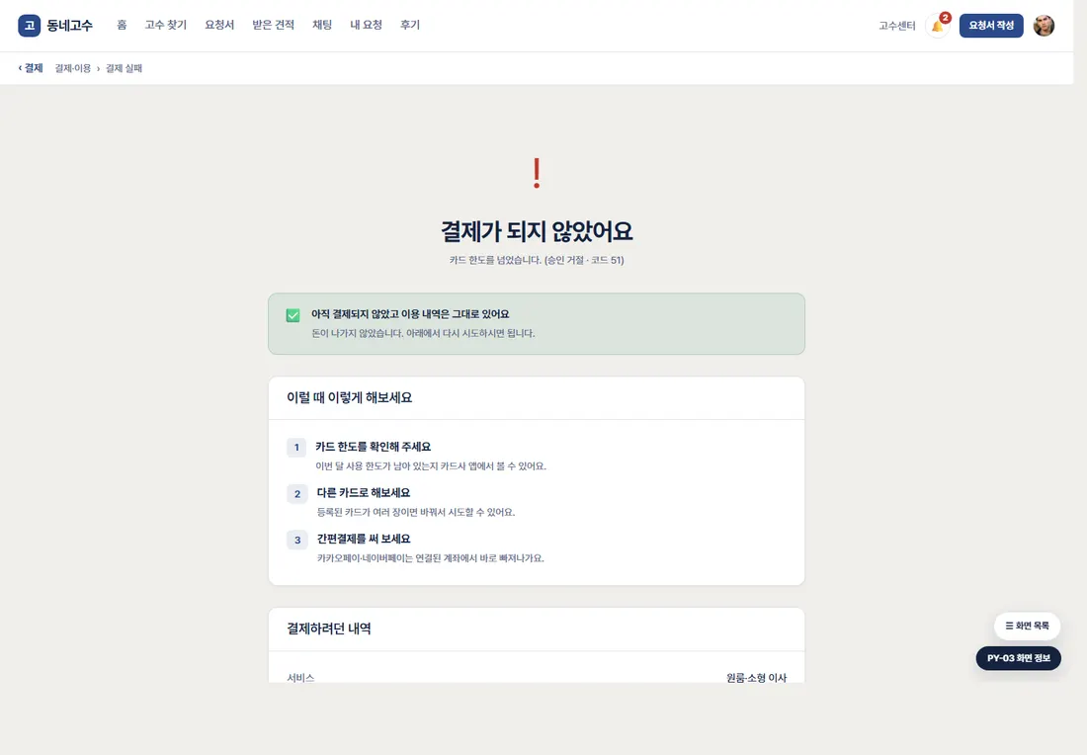Open the 화면 목록 list button

coord(1027,626)
